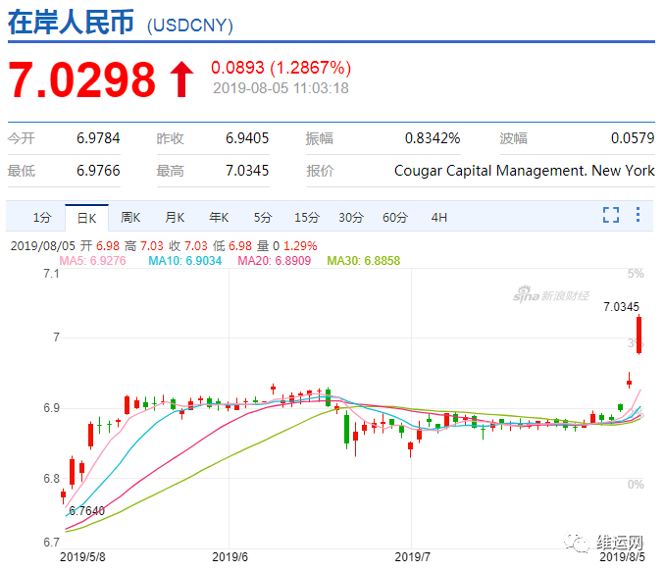This screenshot has width=664, height=572.
Task: Open the fullscreen chart icon
Action: click(611, 215)
